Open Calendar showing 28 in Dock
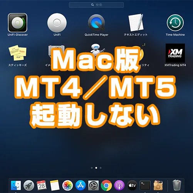The image size is (193, 193). pyautogui.click(x=42, y=185)
